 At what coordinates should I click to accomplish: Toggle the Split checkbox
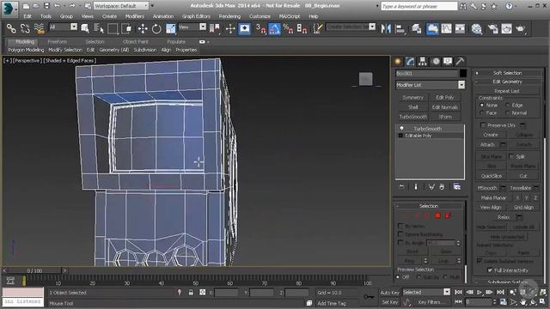pyautogui.click(x=511, y=156)
